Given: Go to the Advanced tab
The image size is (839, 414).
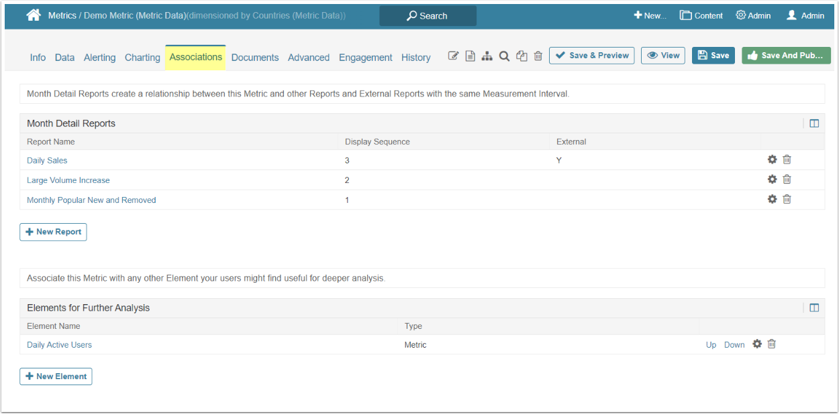Looking at the screenshot, I should coord(309,58).
